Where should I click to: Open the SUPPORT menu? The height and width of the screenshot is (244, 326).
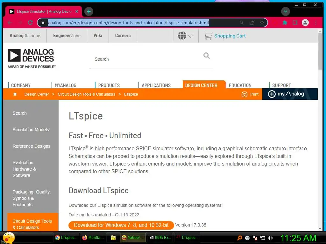pyautogui.click(x=281, y=85)
